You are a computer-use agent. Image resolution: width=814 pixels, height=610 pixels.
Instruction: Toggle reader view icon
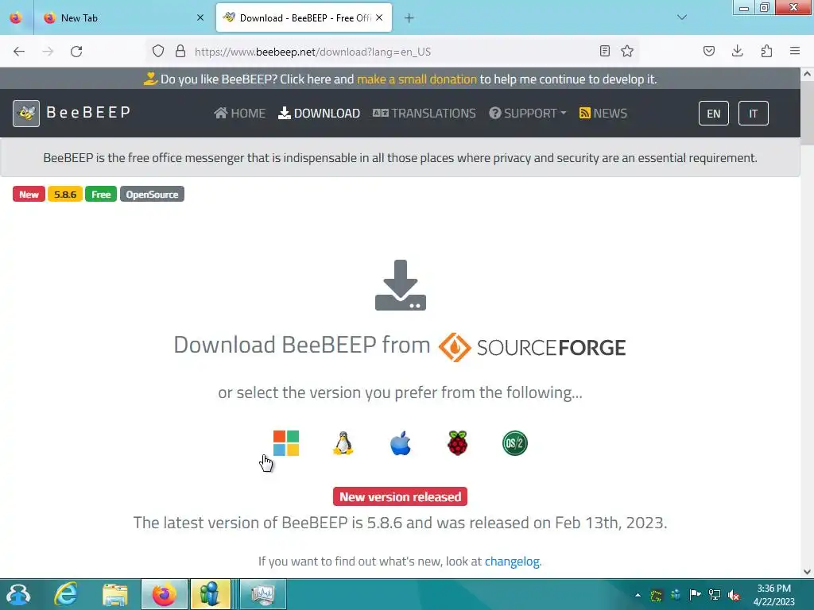[x=605, y=52]
